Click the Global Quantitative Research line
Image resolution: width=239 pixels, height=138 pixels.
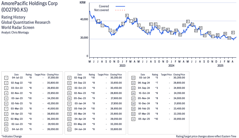click(26, 22)
